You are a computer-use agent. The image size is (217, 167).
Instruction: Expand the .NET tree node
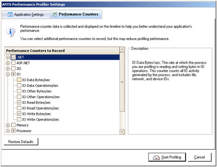(8, 57)
